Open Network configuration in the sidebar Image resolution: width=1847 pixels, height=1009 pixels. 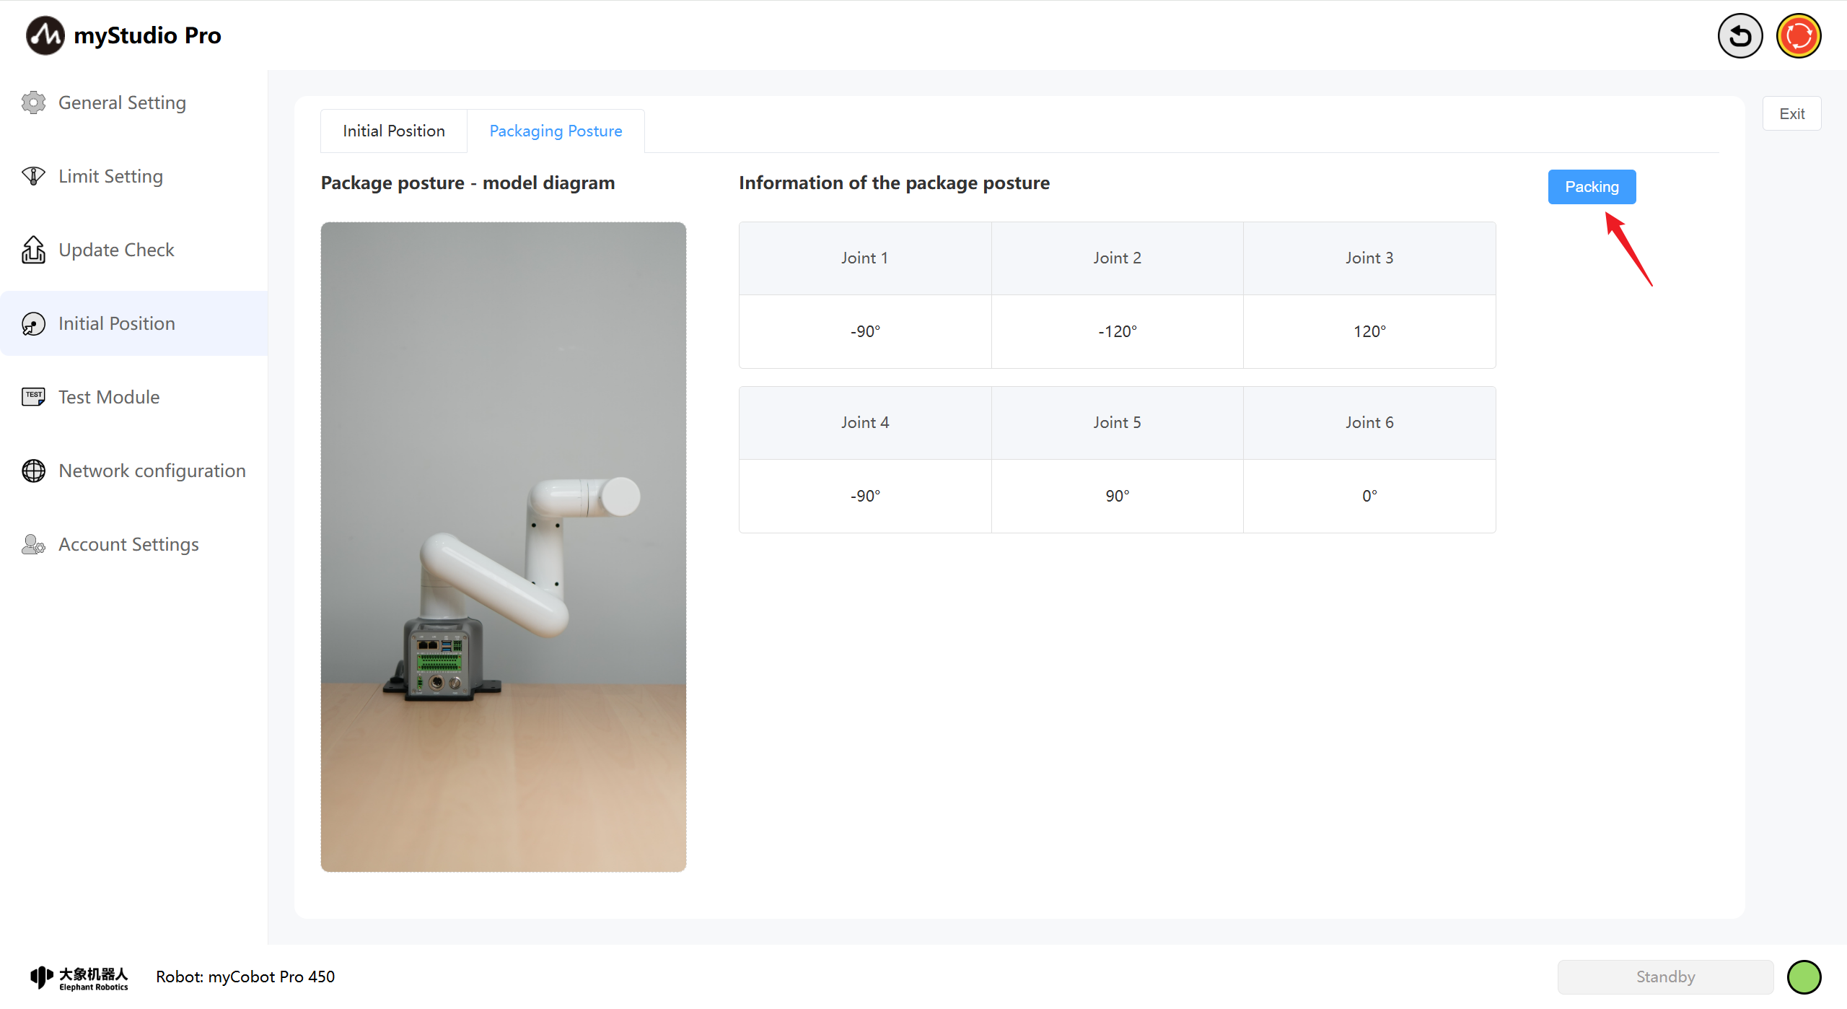pyautogui.click(x=152, y=471)
